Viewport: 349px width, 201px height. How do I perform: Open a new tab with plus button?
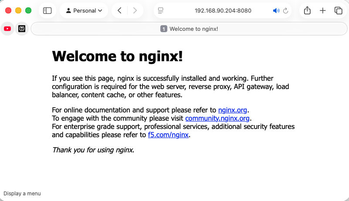coord(323,10)
